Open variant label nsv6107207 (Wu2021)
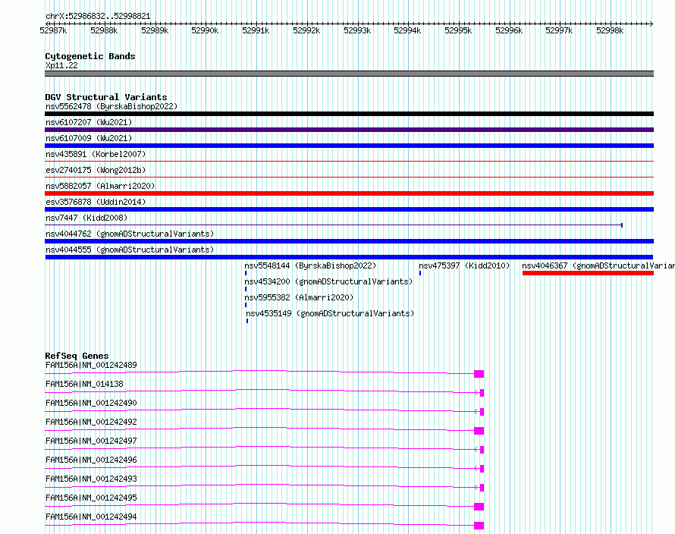The width and height of the screenshot is (675, 534). pyautogui.click(x=89, y=122)
